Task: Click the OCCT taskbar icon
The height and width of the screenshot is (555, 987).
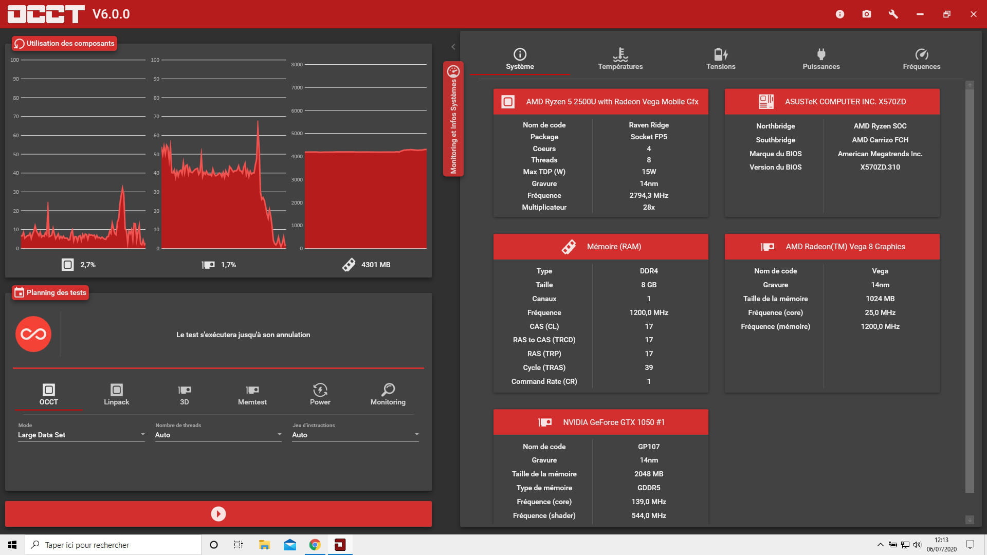Action: (x=340, y=545)
